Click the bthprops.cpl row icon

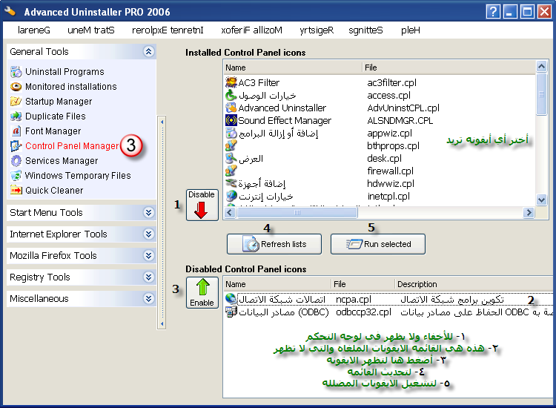(x=231, y=146)
